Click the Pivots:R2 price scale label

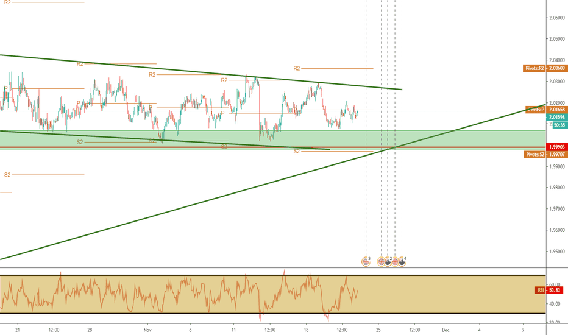point(544,69)
